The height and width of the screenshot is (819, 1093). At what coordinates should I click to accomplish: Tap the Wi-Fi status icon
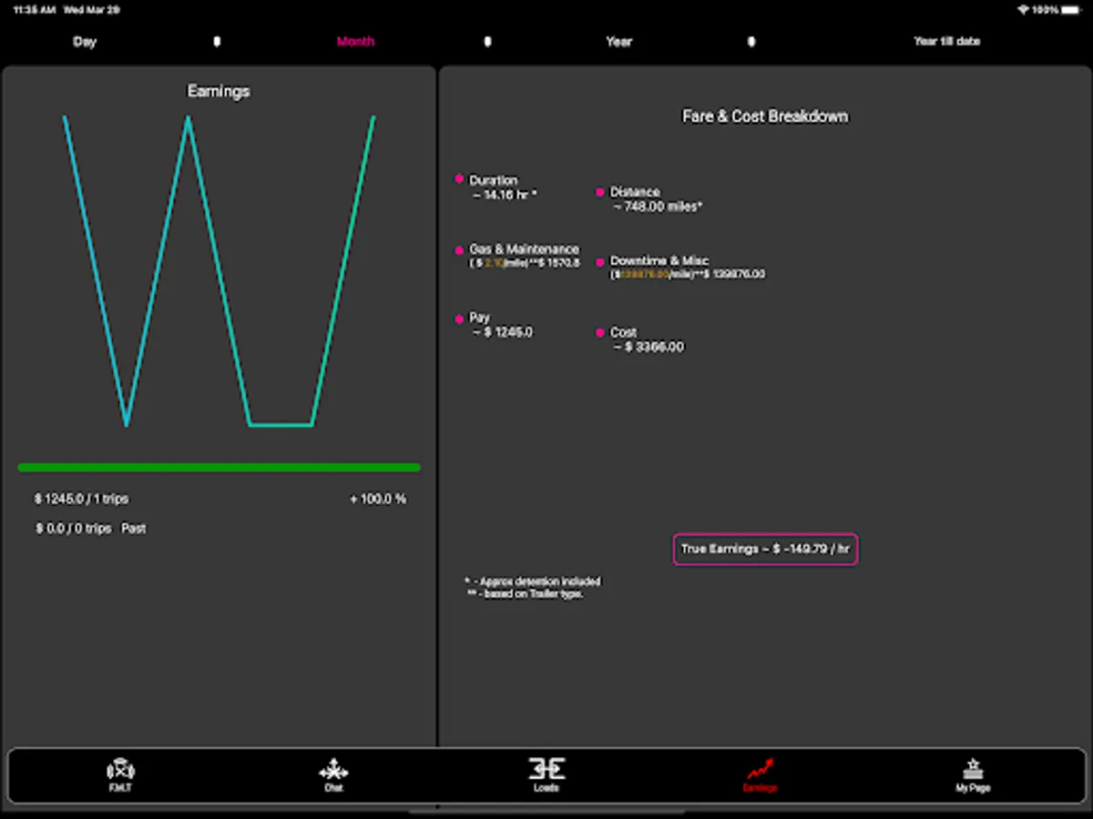1023,10
